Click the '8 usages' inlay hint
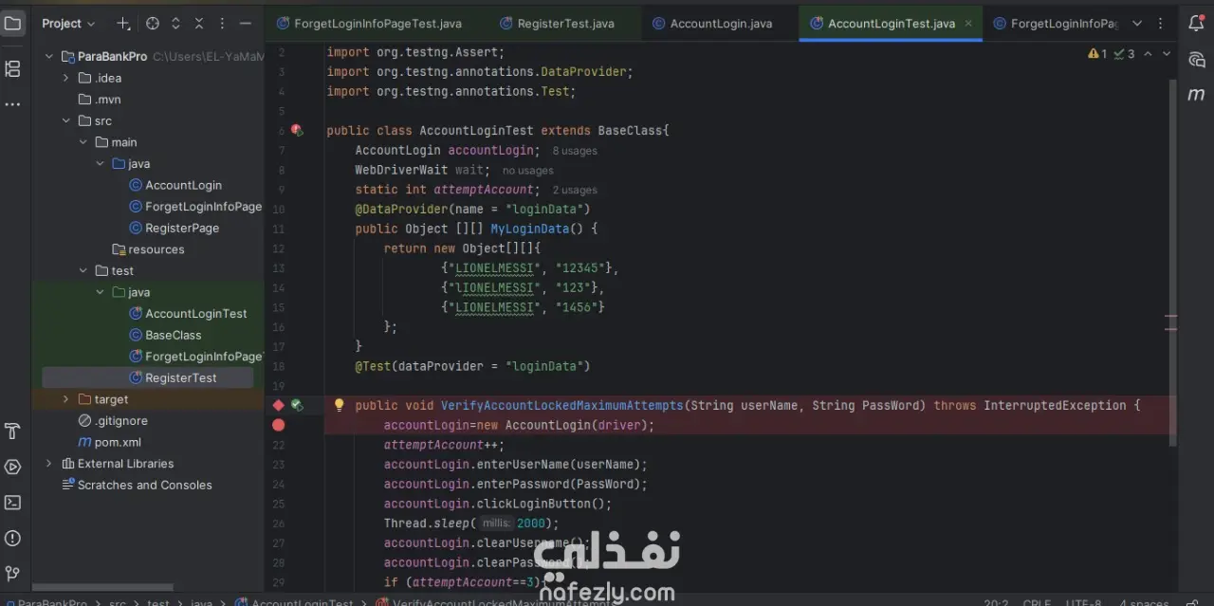This screenshot has height=606, width=1214. [575, 151]
